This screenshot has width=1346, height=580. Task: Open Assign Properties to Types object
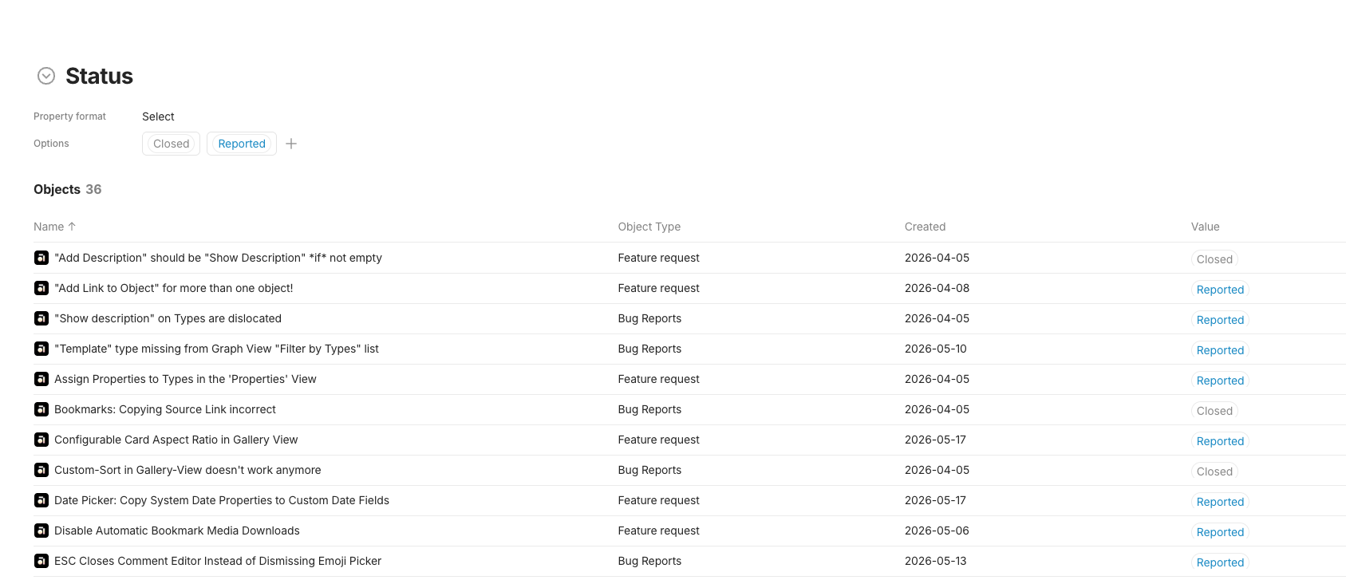tap(185, 379)
